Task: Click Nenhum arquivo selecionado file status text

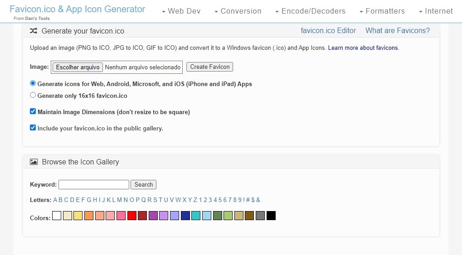Action: coord(143,67)
